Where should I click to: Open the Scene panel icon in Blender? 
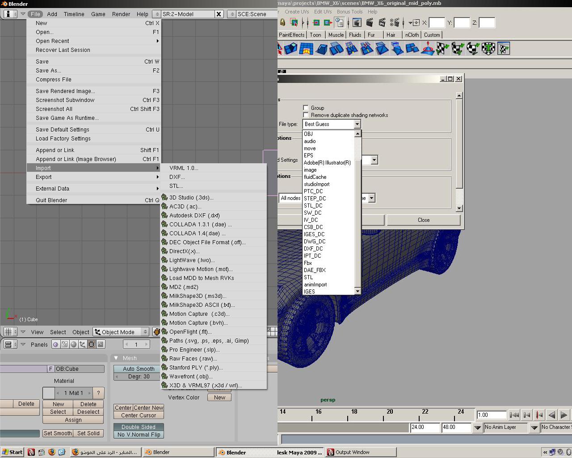pos(100,344)
